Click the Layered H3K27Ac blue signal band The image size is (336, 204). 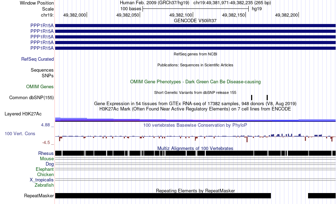[x=196, y=120]
